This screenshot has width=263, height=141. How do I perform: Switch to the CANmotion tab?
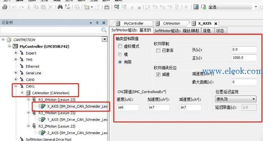coord(171,23)
